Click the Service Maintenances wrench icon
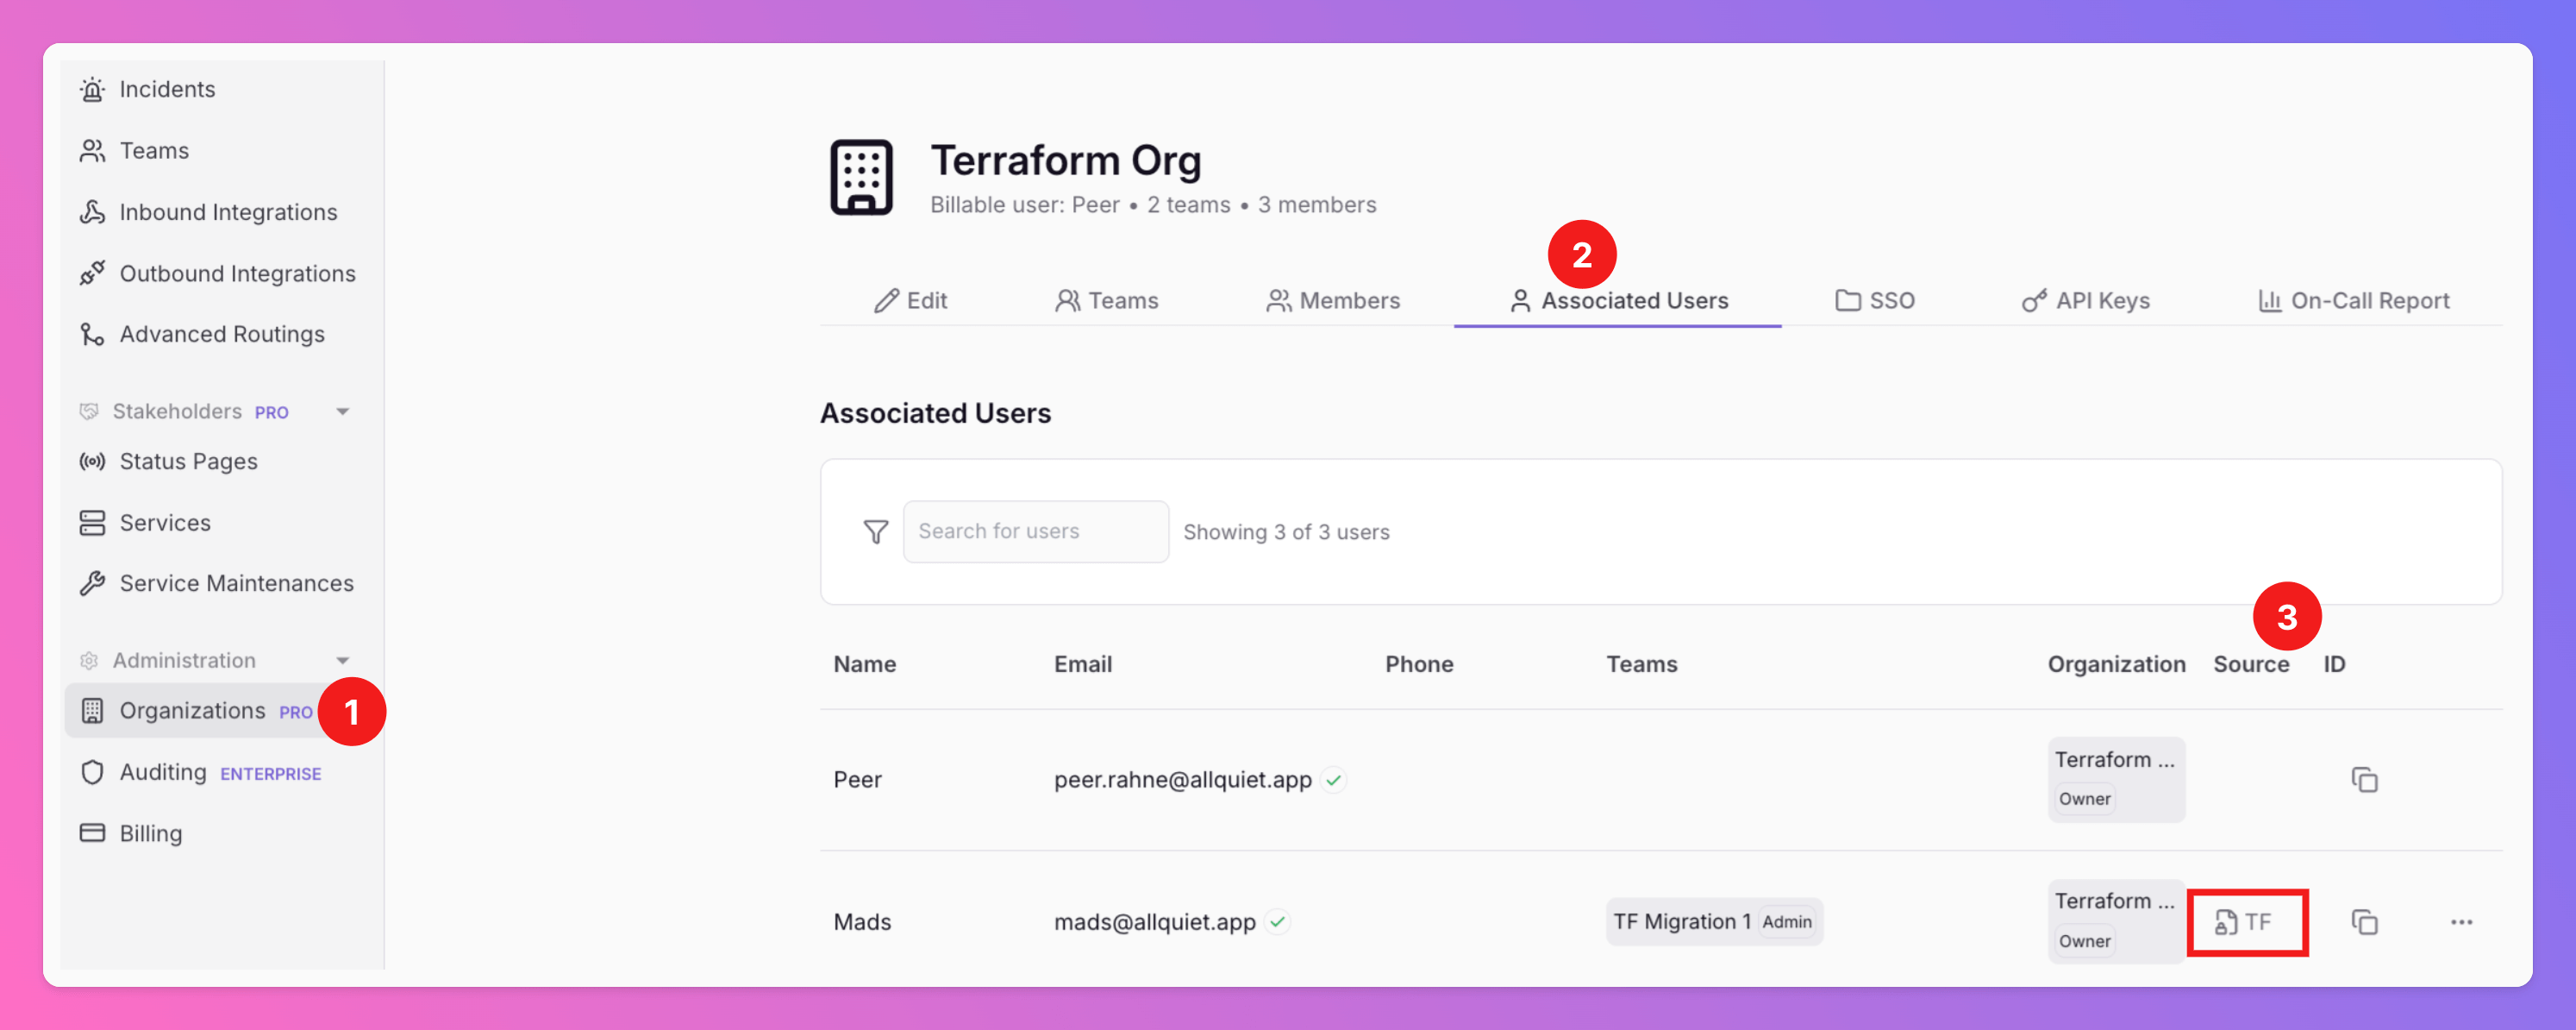 click(x=92, y=583)
